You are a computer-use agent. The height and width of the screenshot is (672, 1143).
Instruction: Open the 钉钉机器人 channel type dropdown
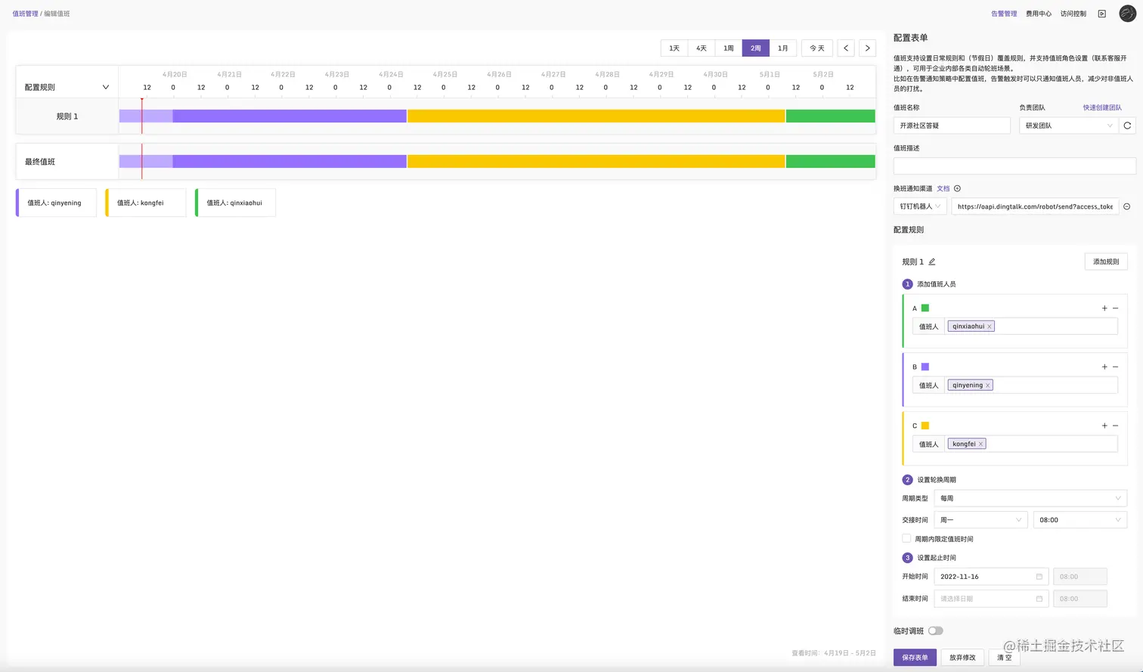(x=919, y=206)
